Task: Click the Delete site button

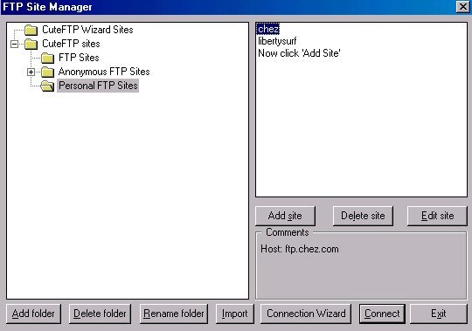Action: pos(363,216)
